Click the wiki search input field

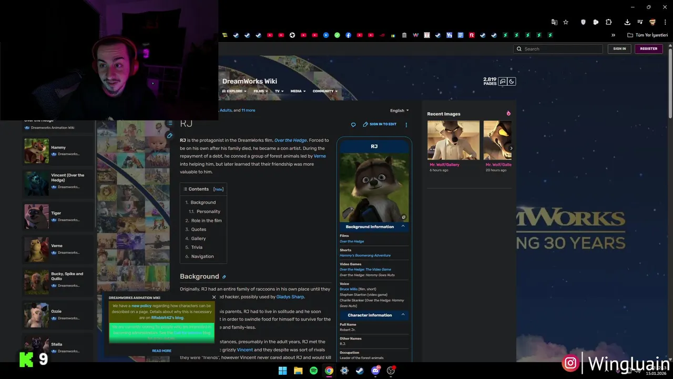pos(558,49)
